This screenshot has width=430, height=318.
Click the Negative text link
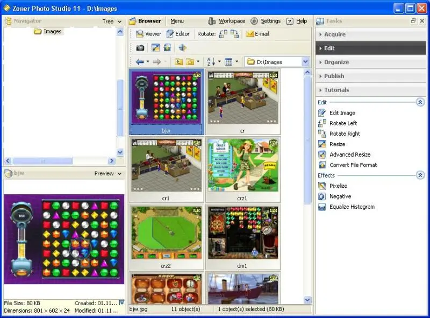[340, 196]
